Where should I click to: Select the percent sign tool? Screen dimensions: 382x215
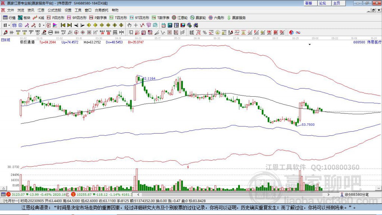(205, 33)
